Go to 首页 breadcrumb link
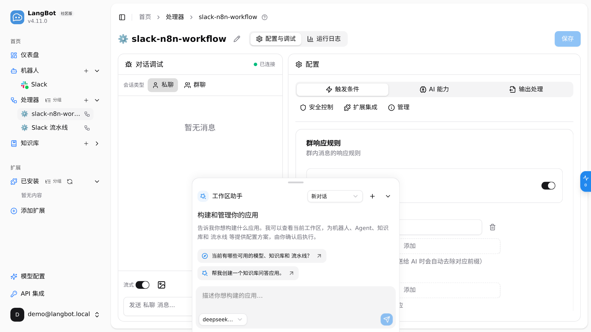The image size is (591, 332). (x=145, y=17)
